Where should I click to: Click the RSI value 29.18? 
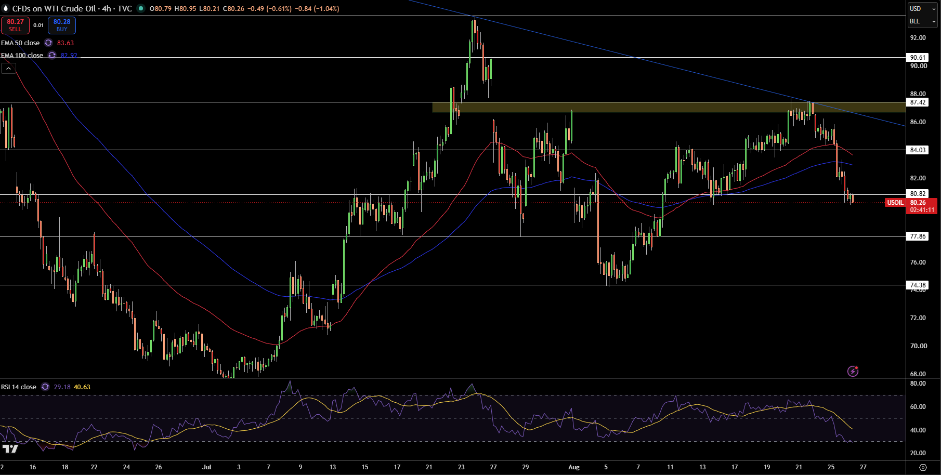62,387
